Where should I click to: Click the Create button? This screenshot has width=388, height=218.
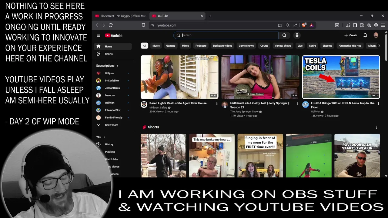(x=351, y=35)
